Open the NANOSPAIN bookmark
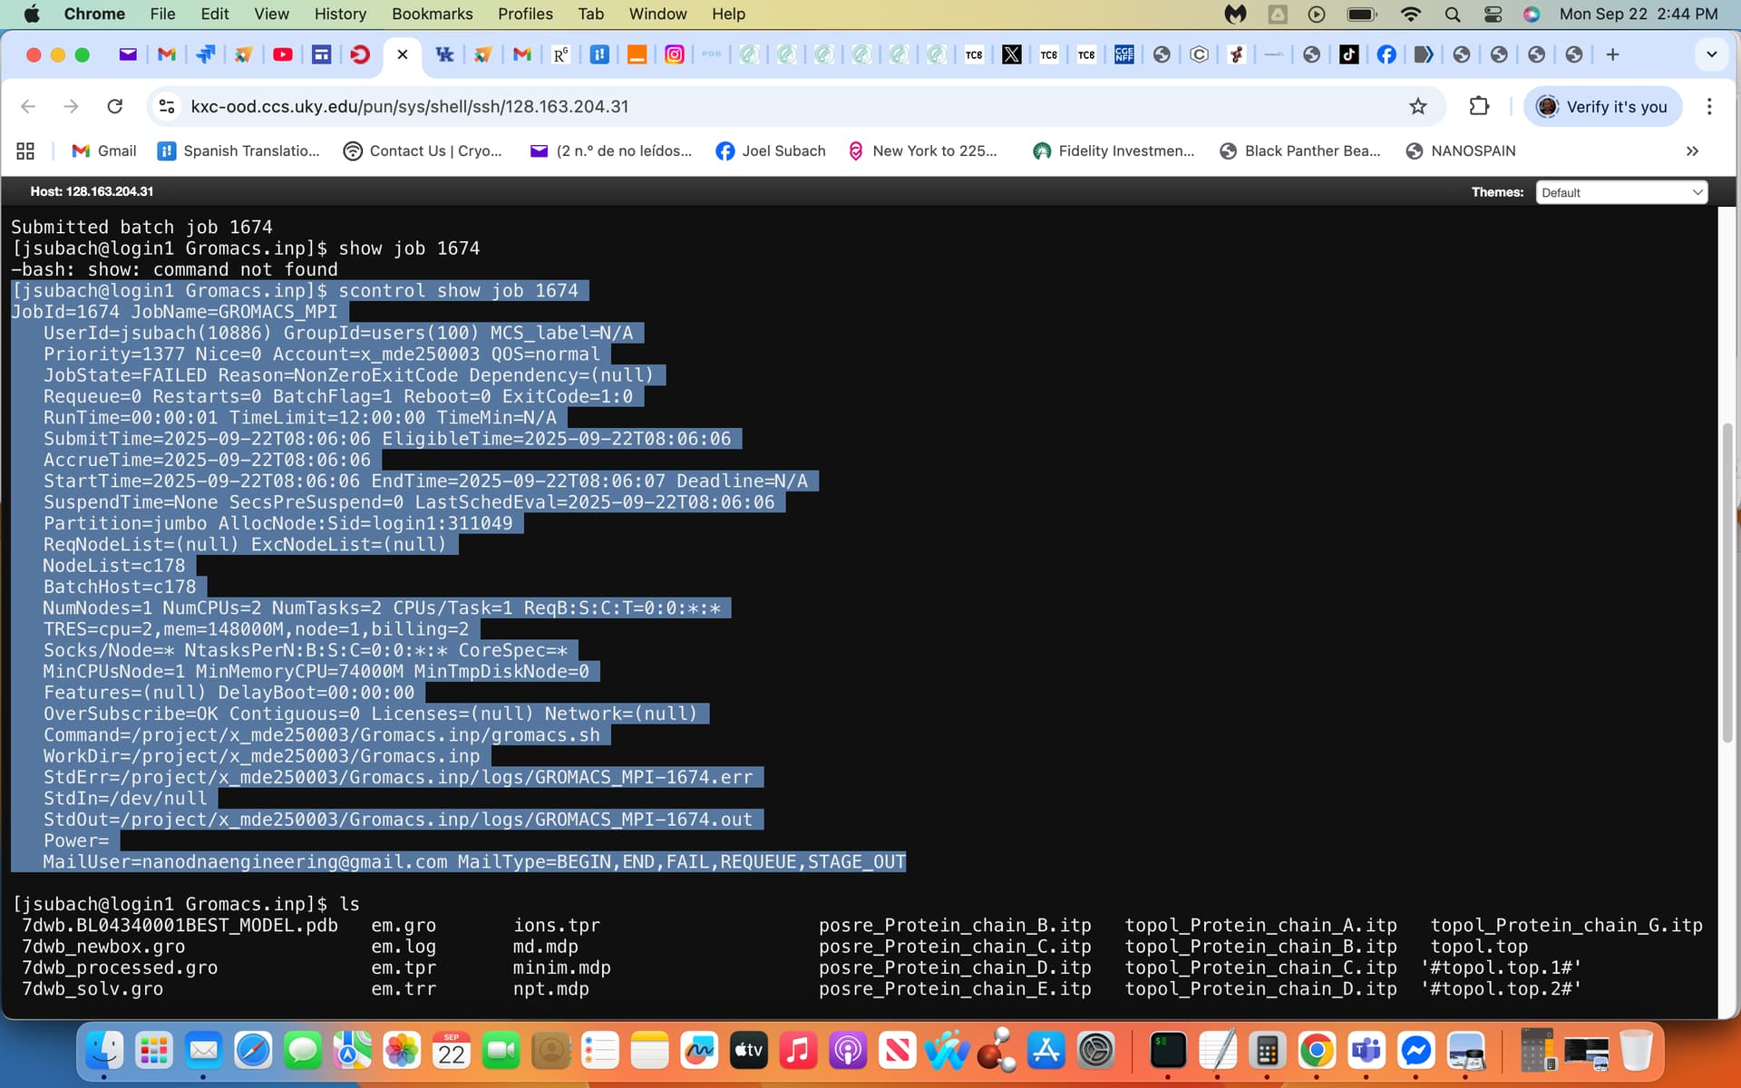Image resolution: width=1741 pixels, height=1088 pixels. coord(1460,151)
